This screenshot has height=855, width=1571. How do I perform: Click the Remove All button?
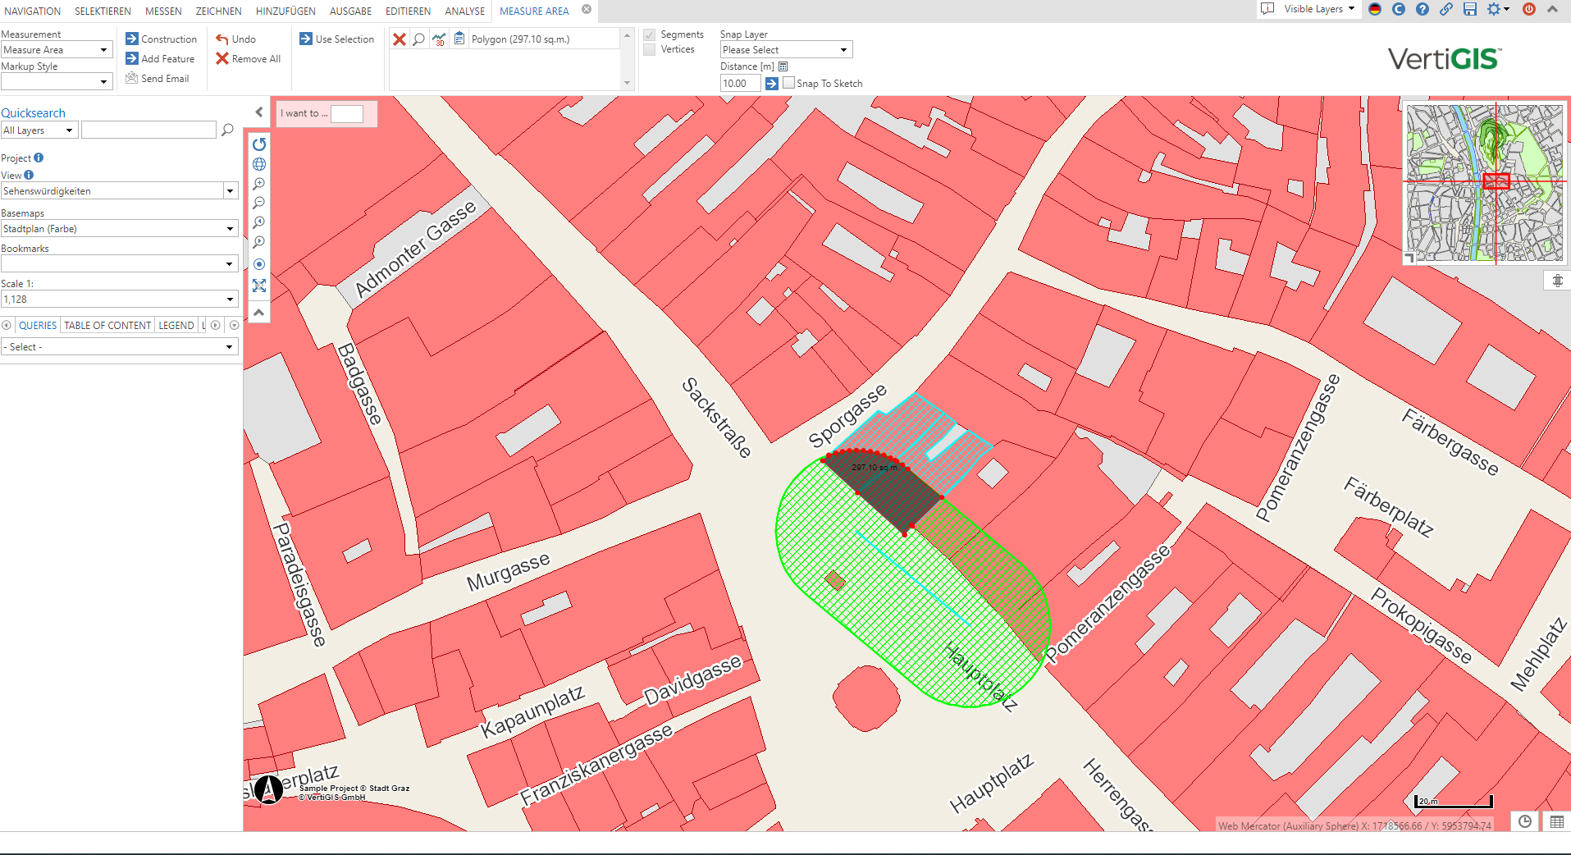pyautogui.click(x=248, y=59)
